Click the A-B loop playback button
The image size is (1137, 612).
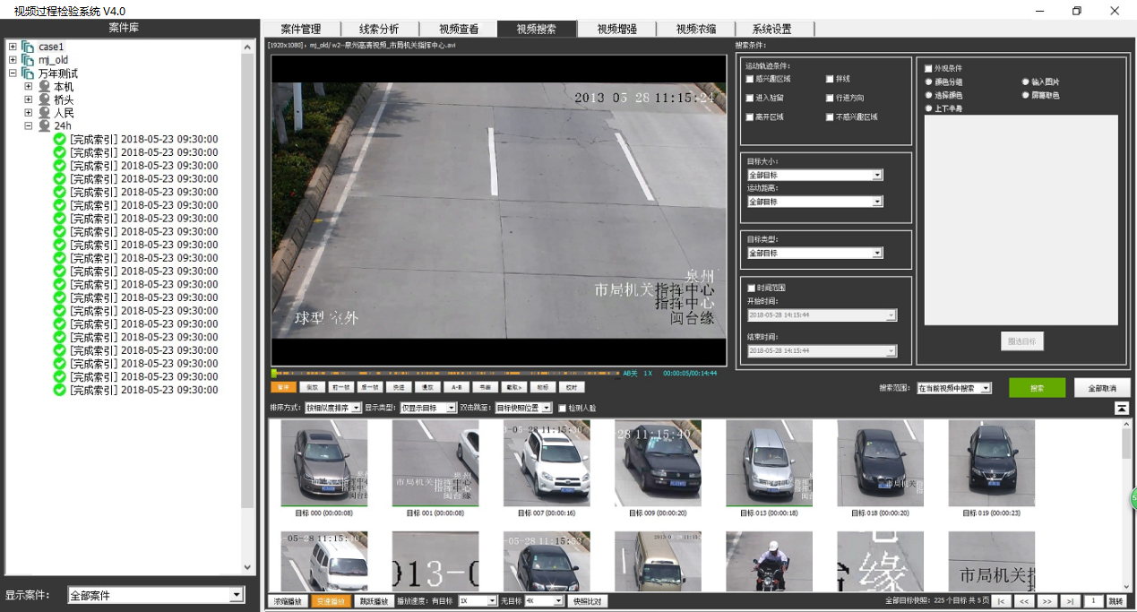point(455,388)
